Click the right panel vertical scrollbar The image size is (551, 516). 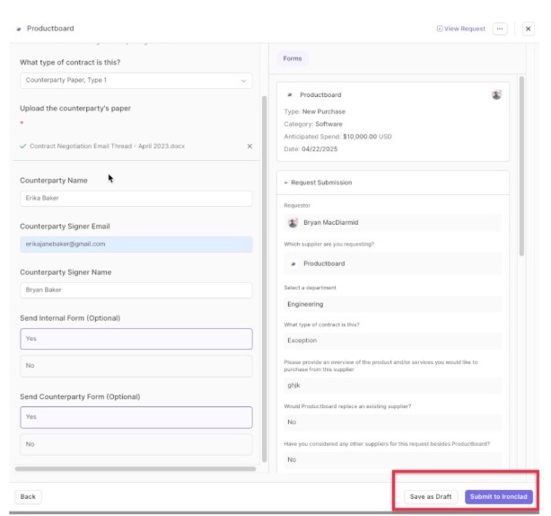(x=521, y=165)
